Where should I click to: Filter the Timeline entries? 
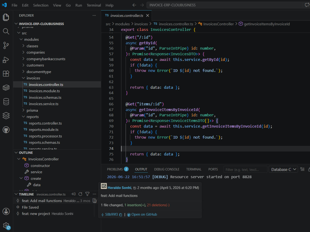pos(87,194)
